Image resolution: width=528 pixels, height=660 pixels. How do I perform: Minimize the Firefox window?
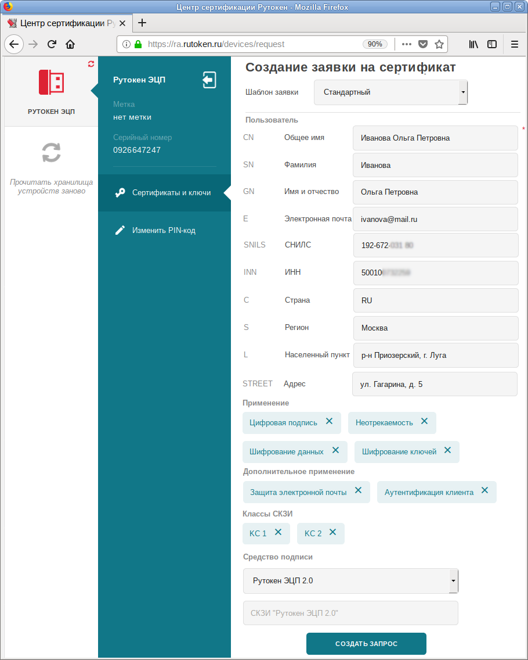pyautogui.click(x=495, y=7)
